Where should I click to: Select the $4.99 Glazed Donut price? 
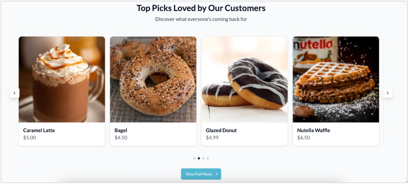pos(212,138)
